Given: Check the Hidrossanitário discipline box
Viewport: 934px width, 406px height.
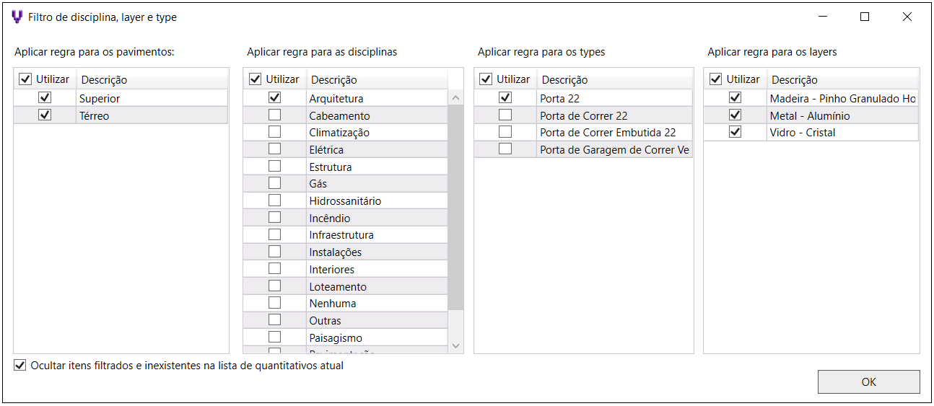Looking at the screenshot, I should coord(274,200).
